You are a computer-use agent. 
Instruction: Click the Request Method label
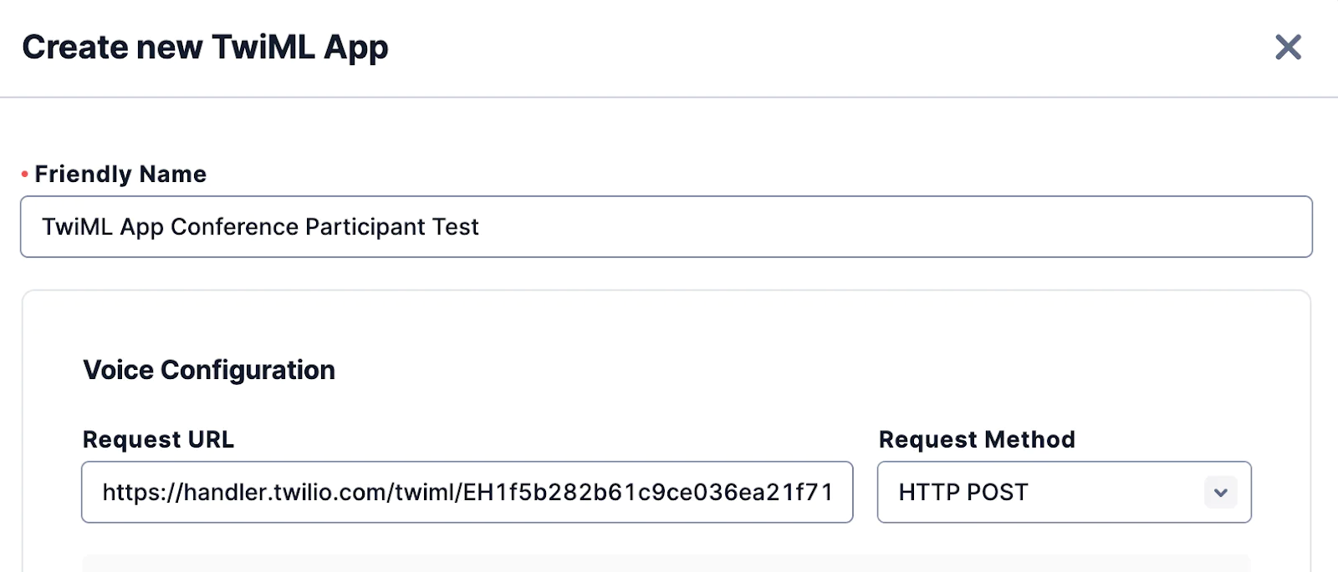tap(977, 439)
